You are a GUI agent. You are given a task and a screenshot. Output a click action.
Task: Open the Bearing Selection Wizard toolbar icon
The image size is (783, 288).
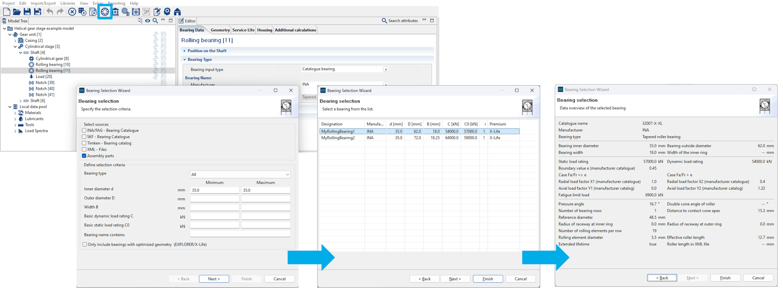point(105,12)
